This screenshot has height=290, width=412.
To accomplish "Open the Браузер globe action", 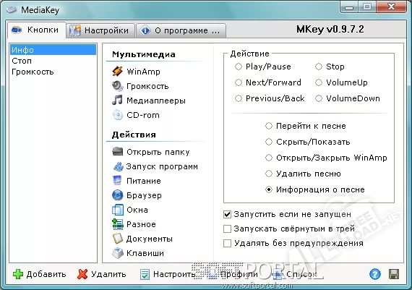I will pyautogui.click(x=137, y=195).
